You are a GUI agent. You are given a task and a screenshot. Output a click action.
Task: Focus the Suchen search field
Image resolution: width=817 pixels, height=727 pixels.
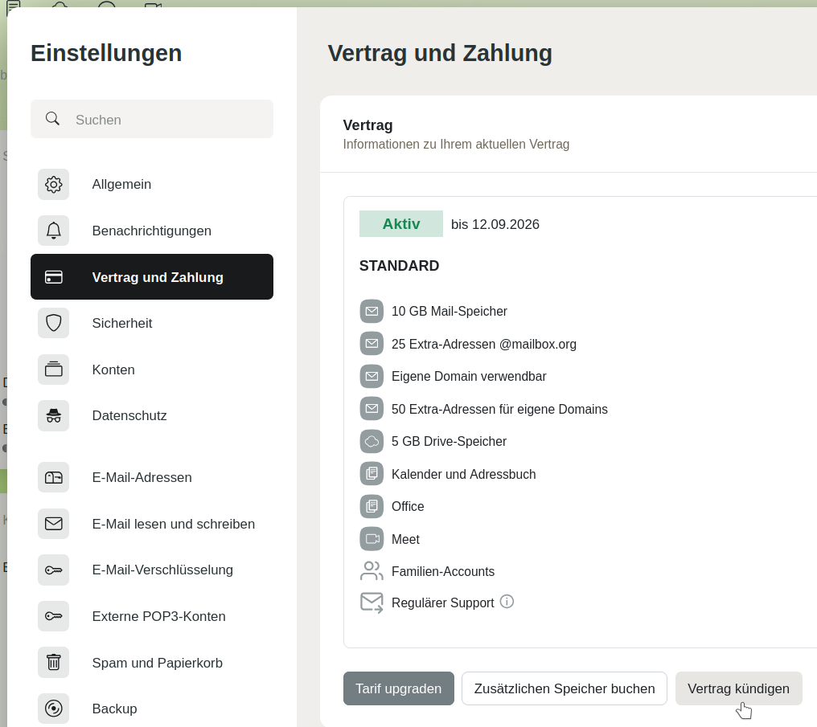169,120
